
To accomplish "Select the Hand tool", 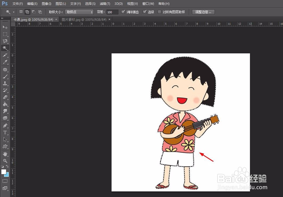I will [x=5, y=154].
